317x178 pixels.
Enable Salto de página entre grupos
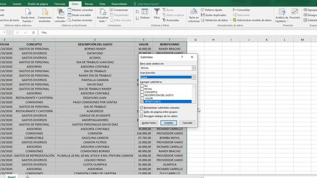point(142,112)
